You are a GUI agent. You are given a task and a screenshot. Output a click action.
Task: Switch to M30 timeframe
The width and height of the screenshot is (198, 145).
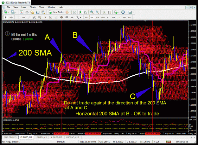click(103, 17)
